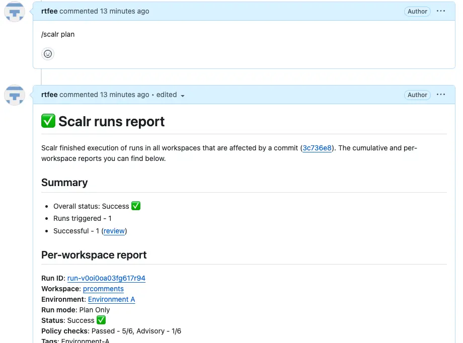Click the Author badge on first comment
Image resolution: width=463 pixels, height=343 pixels.
coord(417,12)
